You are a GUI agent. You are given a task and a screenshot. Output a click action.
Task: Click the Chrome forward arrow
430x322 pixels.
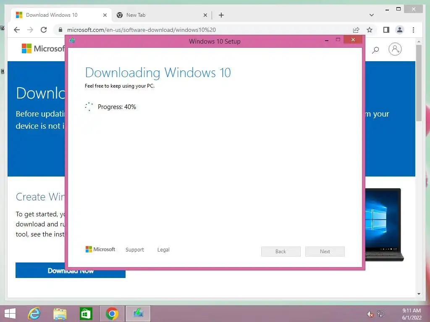(30, 30)
